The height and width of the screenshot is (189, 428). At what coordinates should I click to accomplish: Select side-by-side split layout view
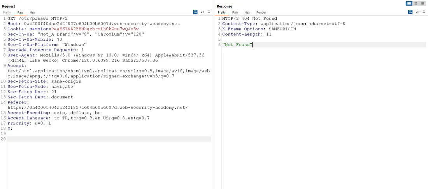(409, 3)
